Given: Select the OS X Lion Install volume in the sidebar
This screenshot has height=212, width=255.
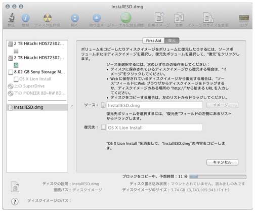Looking at the screenshot, I should [32, 79].
